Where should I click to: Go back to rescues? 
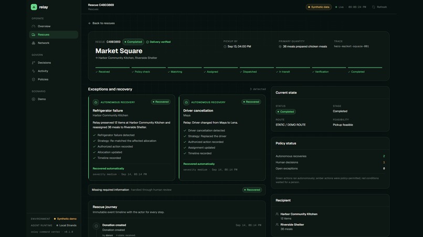point(101,23)
